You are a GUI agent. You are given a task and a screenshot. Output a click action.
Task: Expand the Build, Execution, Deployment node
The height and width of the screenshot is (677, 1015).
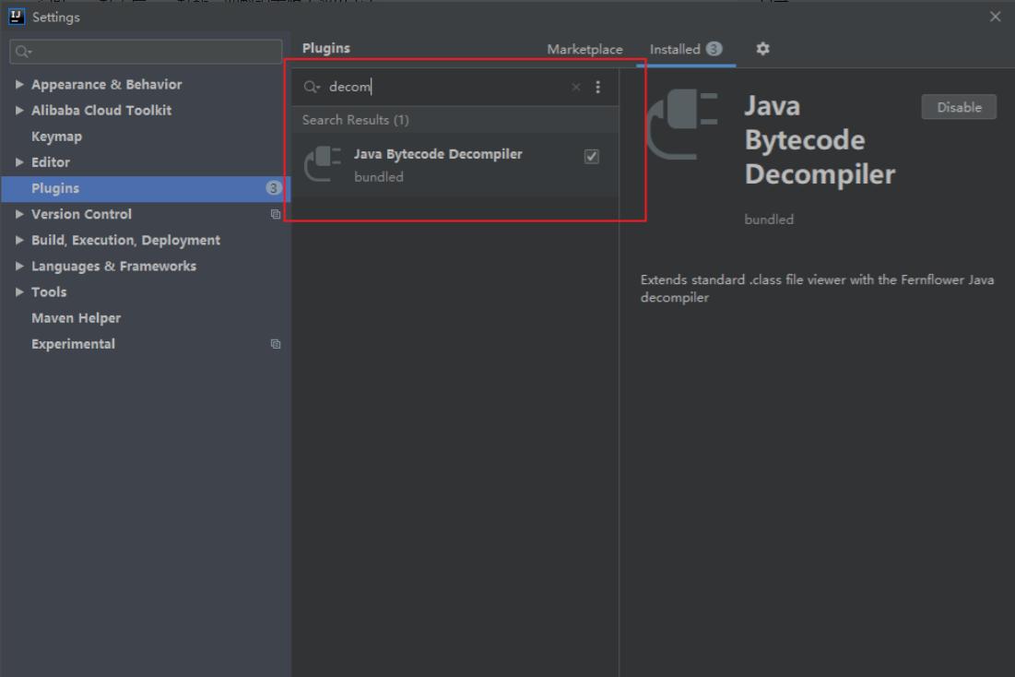[x=20, y=240]
